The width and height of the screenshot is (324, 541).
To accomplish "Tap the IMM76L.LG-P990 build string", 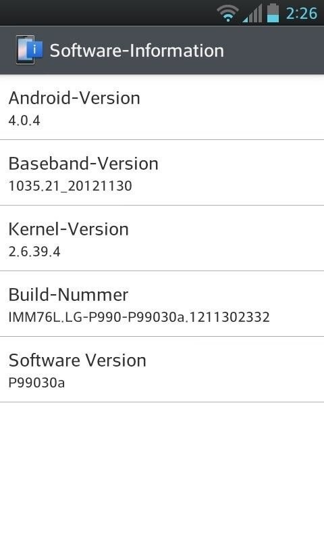I will pos(139,317).
